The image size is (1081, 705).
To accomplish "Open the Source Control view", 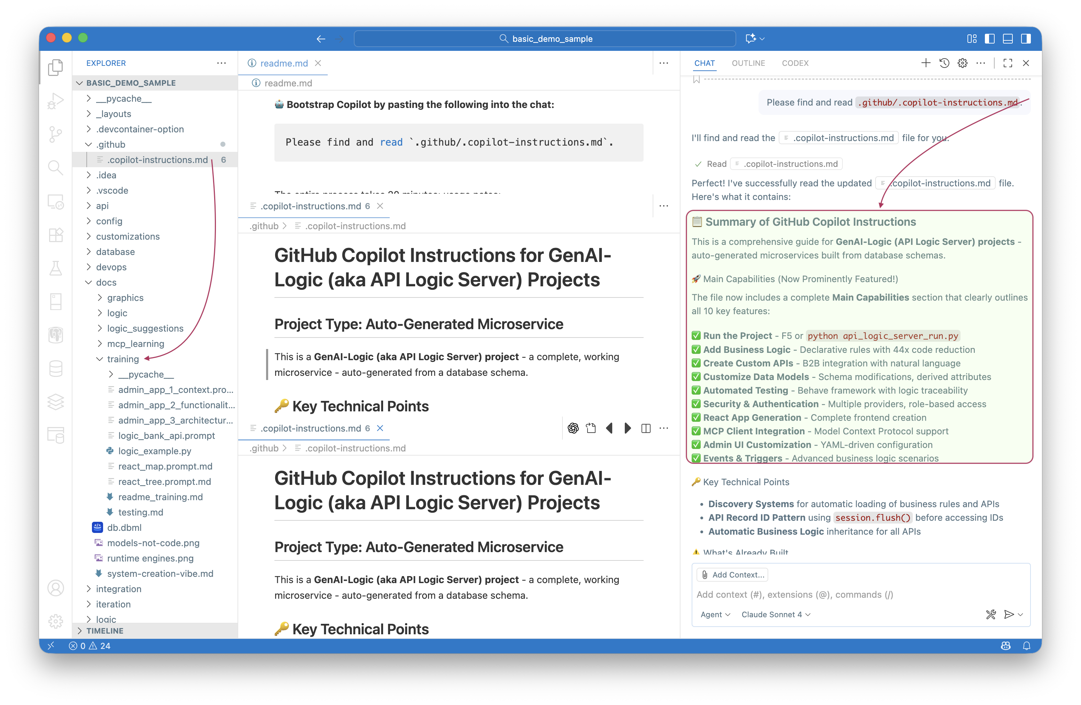I will 55,134.
